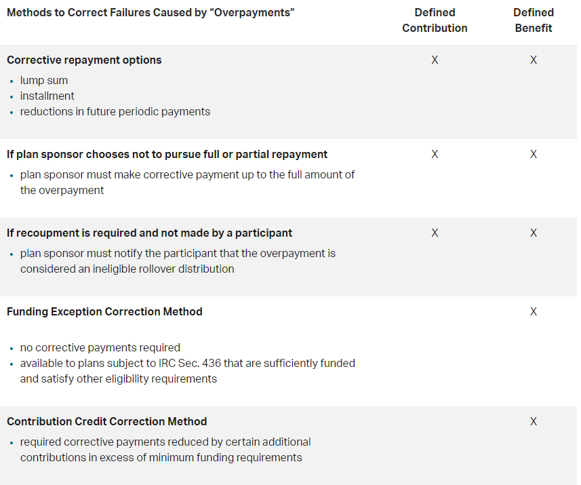Click Defined Contribution X for plan sponsor row
This screenshot has height=485, width=581.
pyautogui.click(x=435, y=154)
